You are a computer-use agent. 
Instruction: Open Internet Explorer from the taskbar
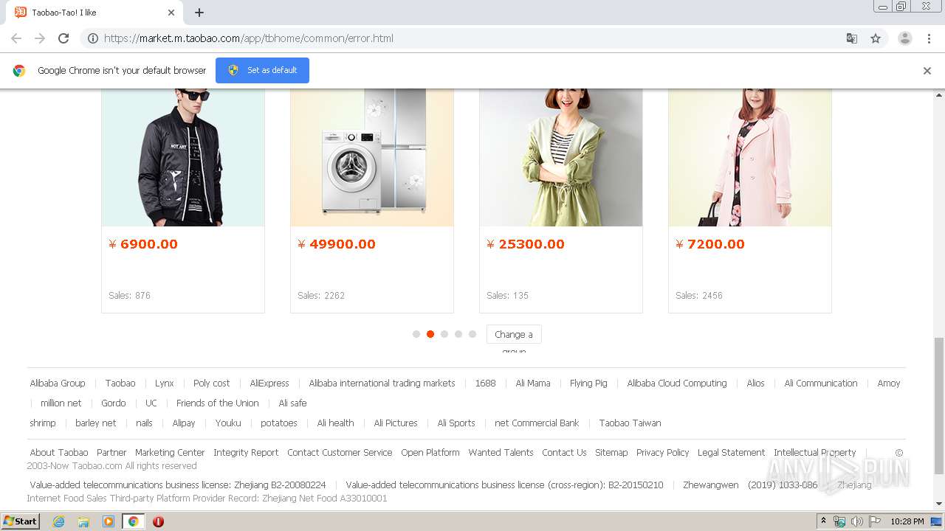point(59,521)
